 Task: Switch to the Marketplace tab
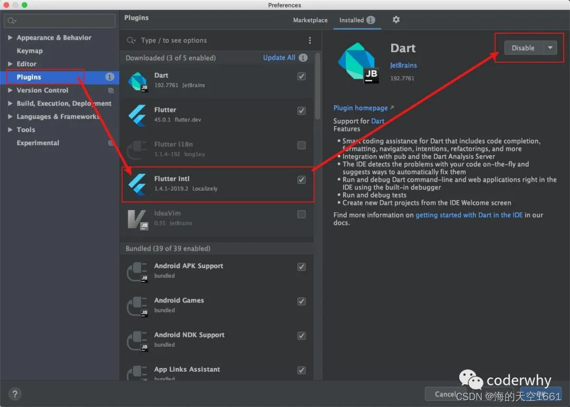click(310, 21)
